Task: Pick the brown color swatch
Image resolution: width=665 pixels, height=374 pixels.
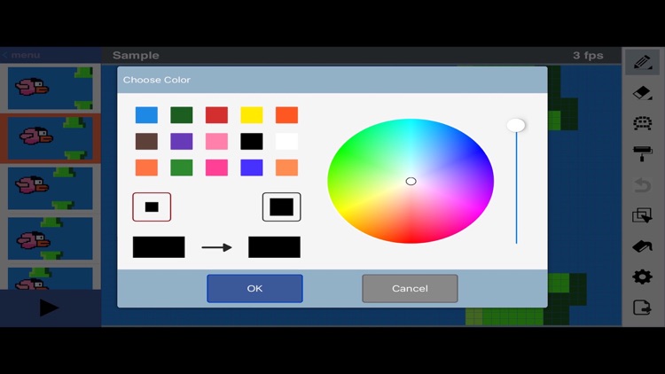Action: [x=146, y=141]
